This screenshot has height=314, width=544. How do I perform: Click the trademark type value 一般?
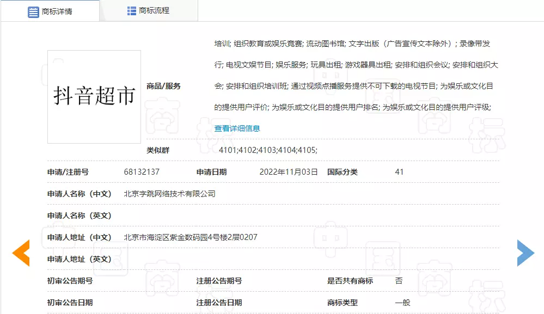pos(403,303)
